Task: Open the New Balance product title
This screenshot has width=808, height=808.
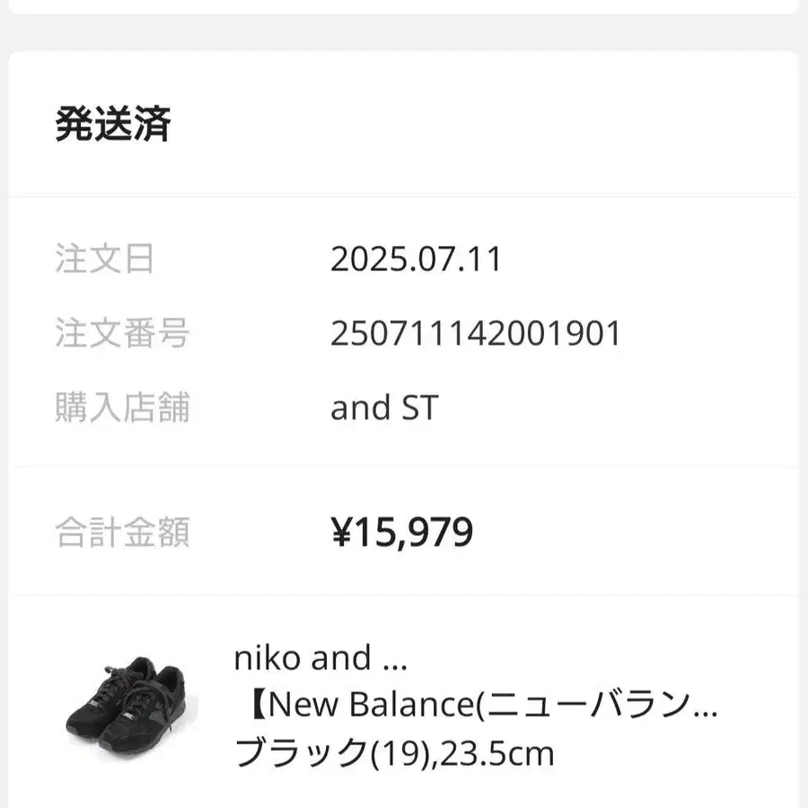Action: click(476, 706)
